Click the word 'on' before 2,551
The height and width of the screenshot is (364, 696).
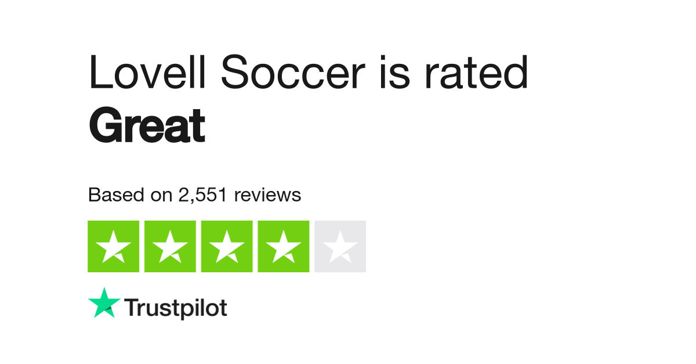pos(161,196)
